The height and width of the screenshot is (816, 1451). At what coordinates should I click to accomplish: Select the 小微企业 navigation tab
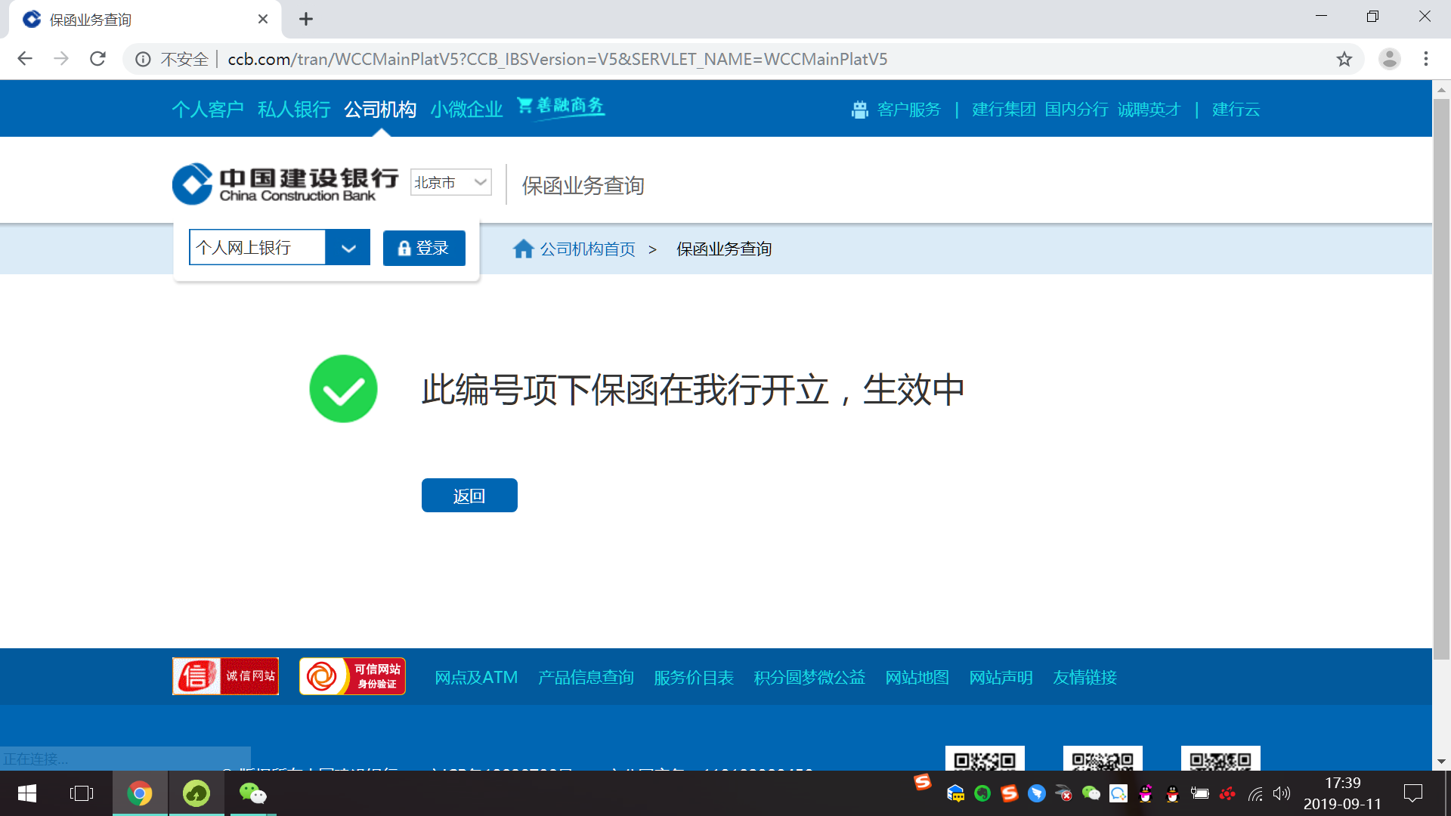click(466, 110)
